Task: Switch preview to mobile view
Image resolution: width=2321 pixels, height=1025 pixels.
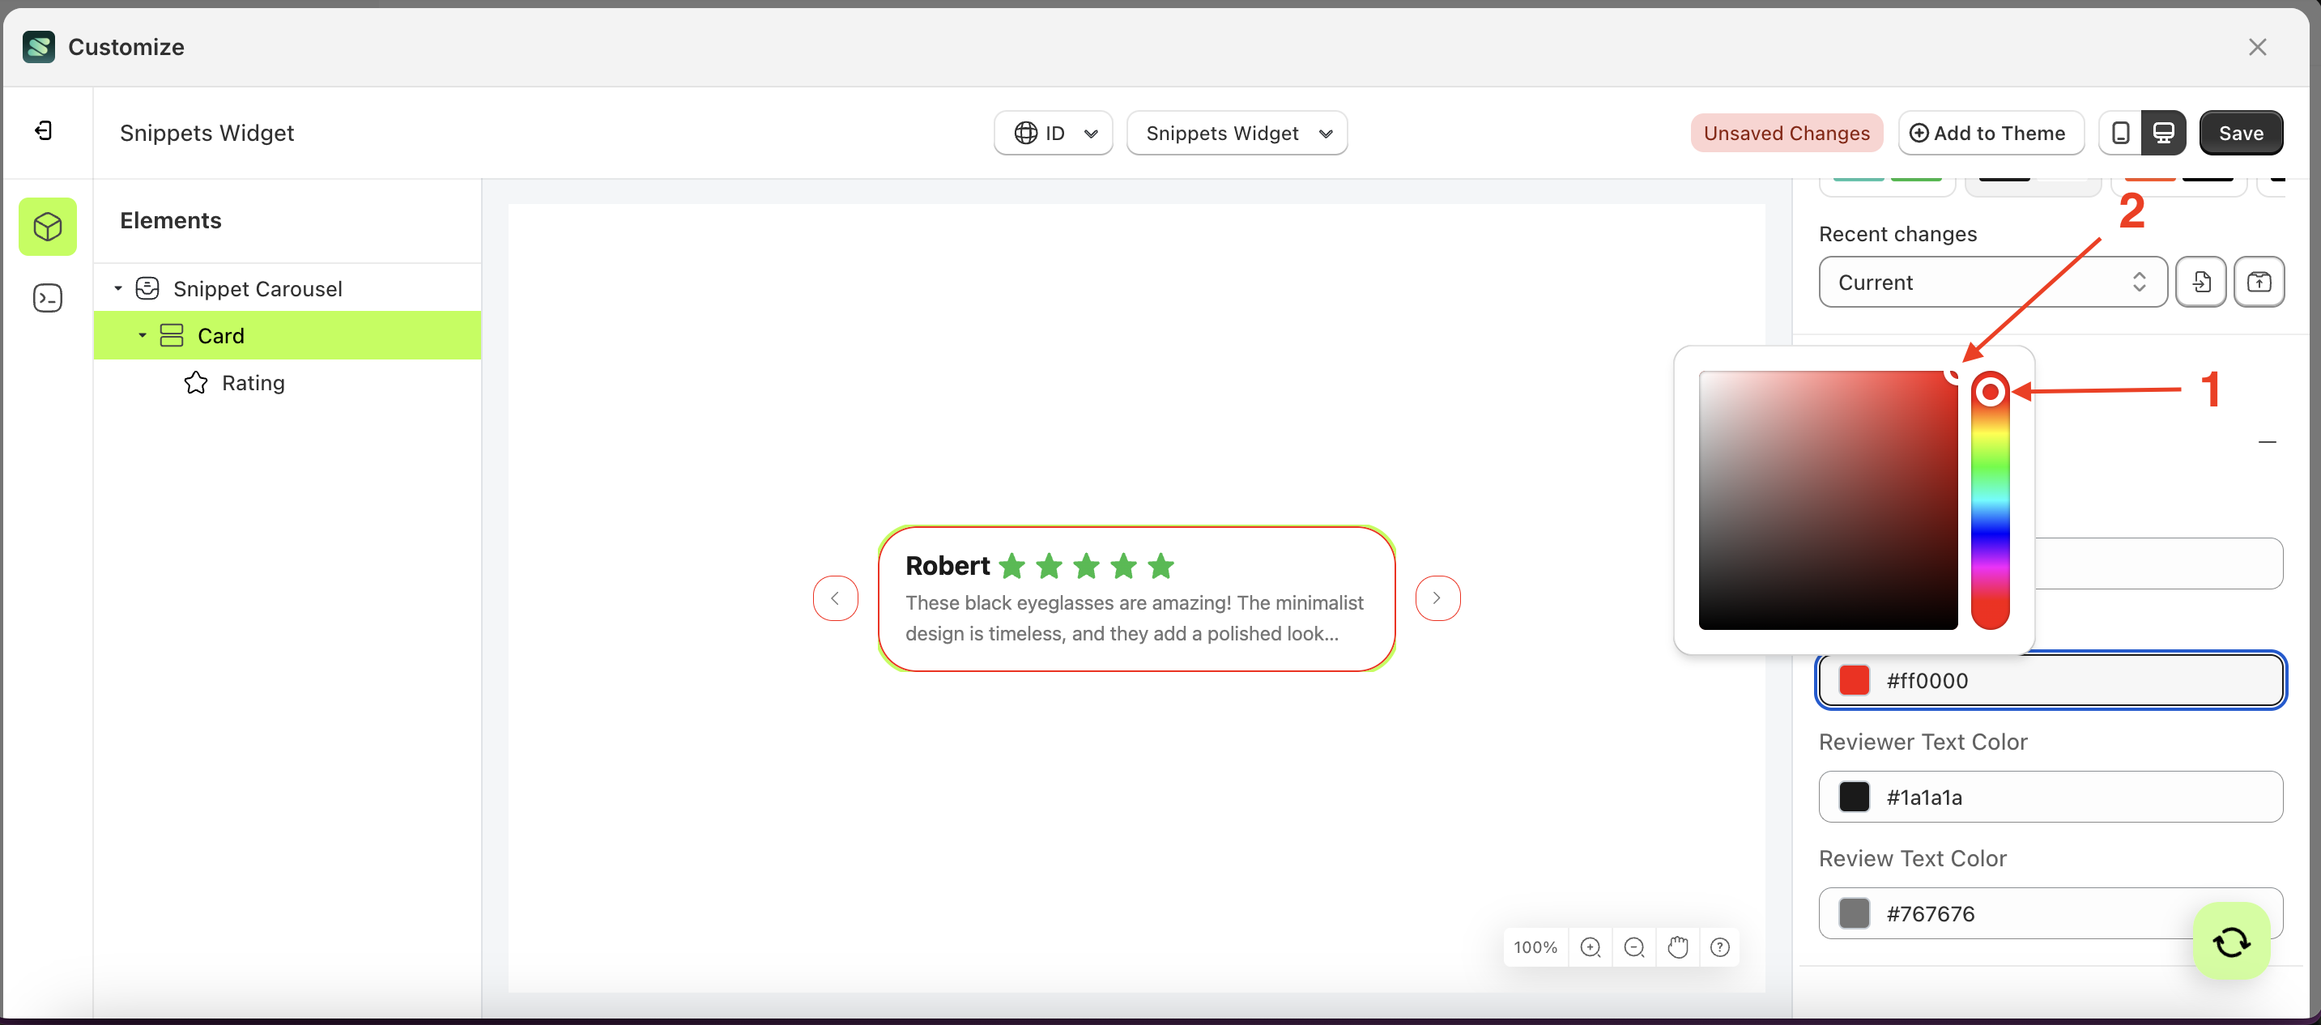Action: [x=2121, y=133]
